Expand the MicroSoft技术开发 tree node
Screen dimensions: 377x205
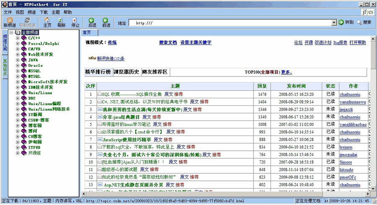point(18,82)
